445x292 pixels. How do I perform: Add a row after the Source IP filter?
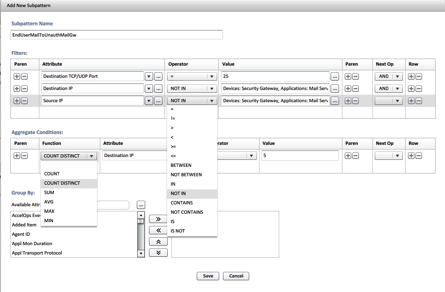pos(411,101)
